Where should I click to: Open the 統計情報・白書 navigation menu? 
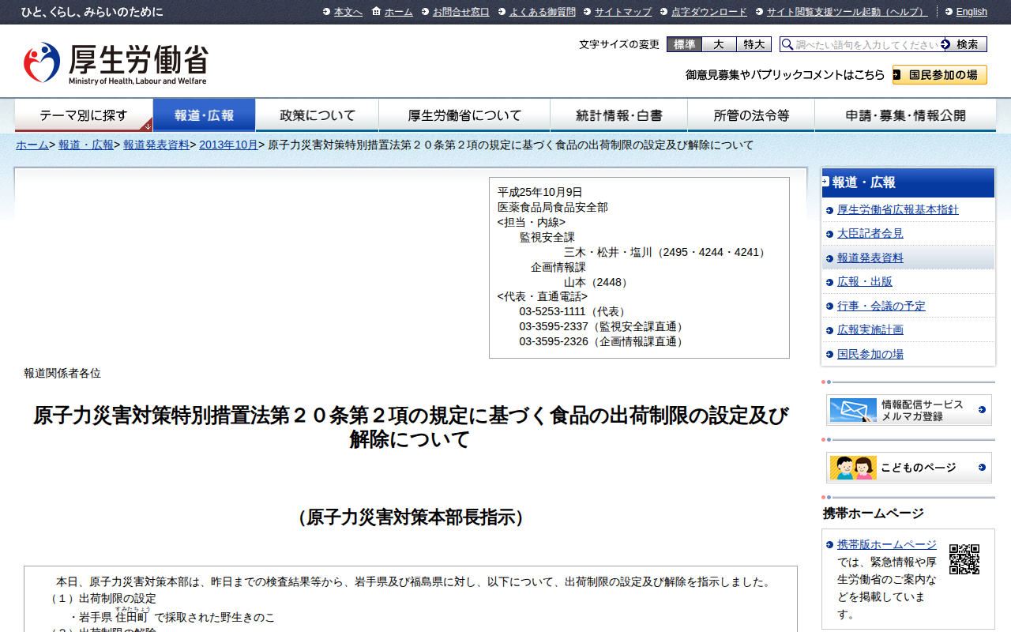618,115
